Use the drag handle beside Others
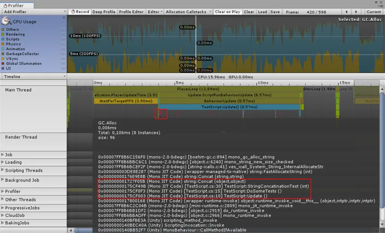Viewport: 385px width, 233px height. click(63, 29)
